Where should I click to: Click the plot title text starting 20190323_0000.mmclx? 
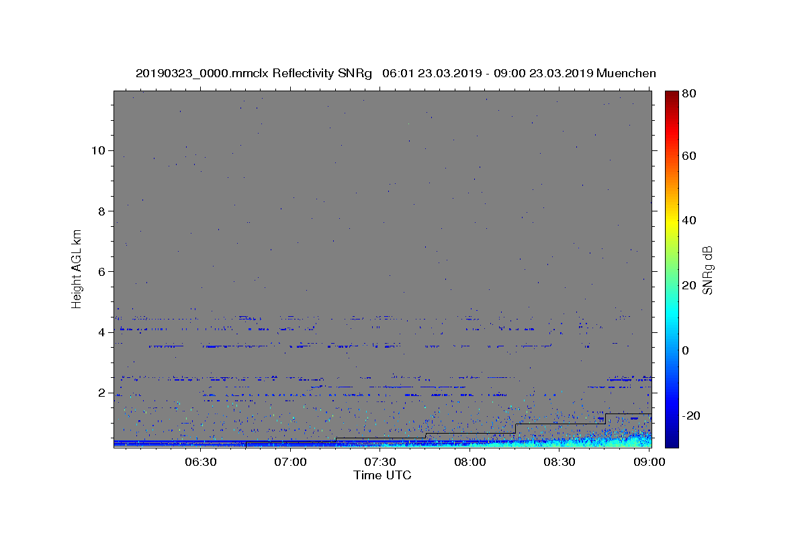[396, 73]
